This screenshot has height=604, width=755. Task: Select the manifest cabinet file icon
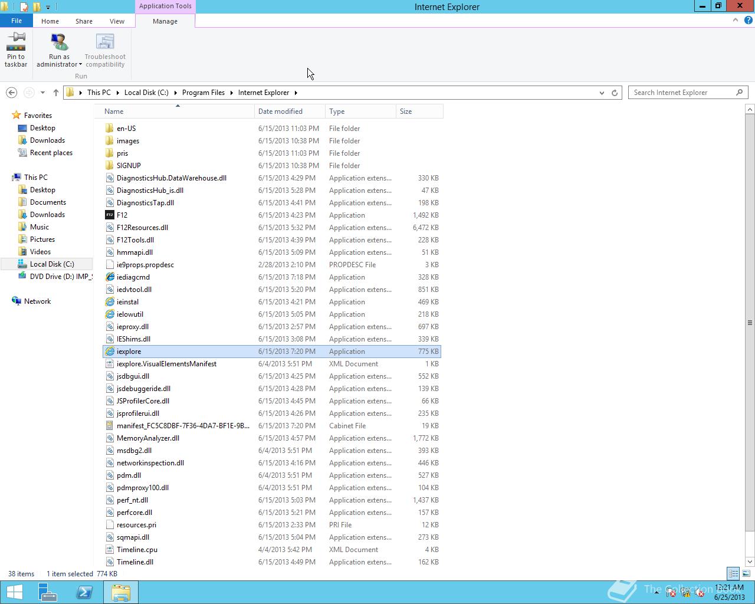(110, 426)
